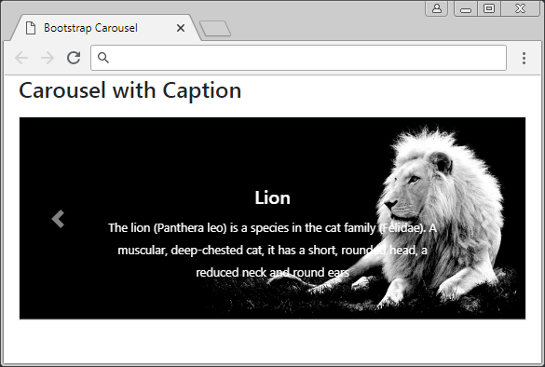545x367 pixels.
Task: Open the user profile button in the title bar
Action: pos(437,8)
